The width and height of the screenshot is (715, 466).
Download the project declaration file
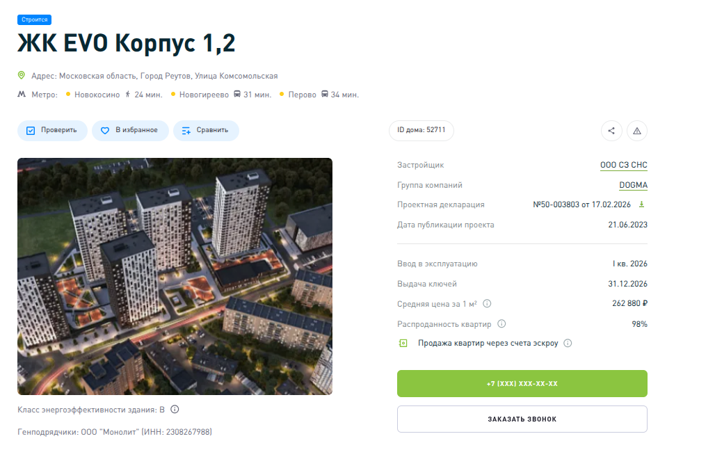642,204
